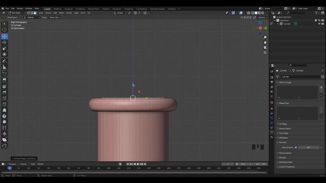
Task: Open the Mesh menu in viewport header
Action: pyautogui.click(x=61, y=13)
